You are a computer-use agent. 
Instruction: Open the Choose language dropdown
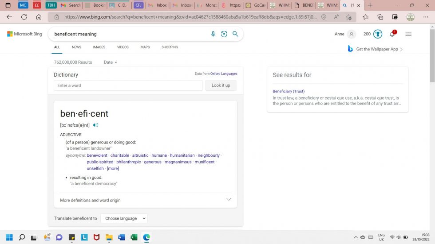pyautogui.click(x=124, y=218)
